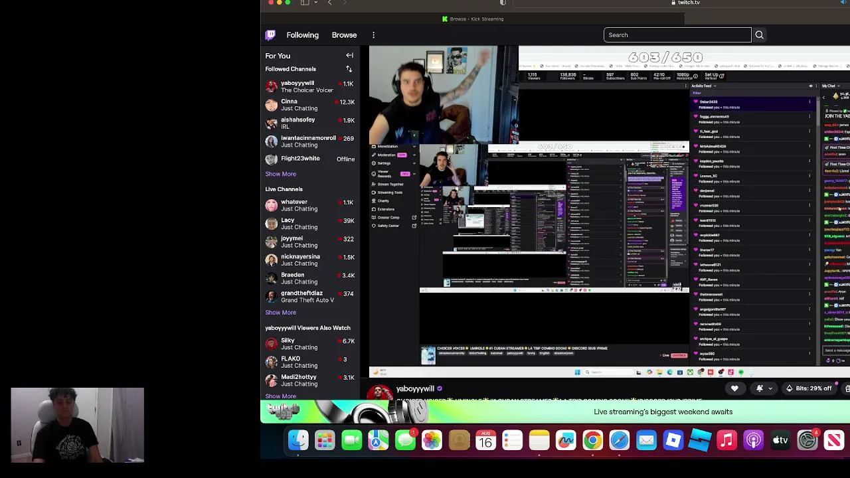Toggle the heart follow button

pos(734,388)
